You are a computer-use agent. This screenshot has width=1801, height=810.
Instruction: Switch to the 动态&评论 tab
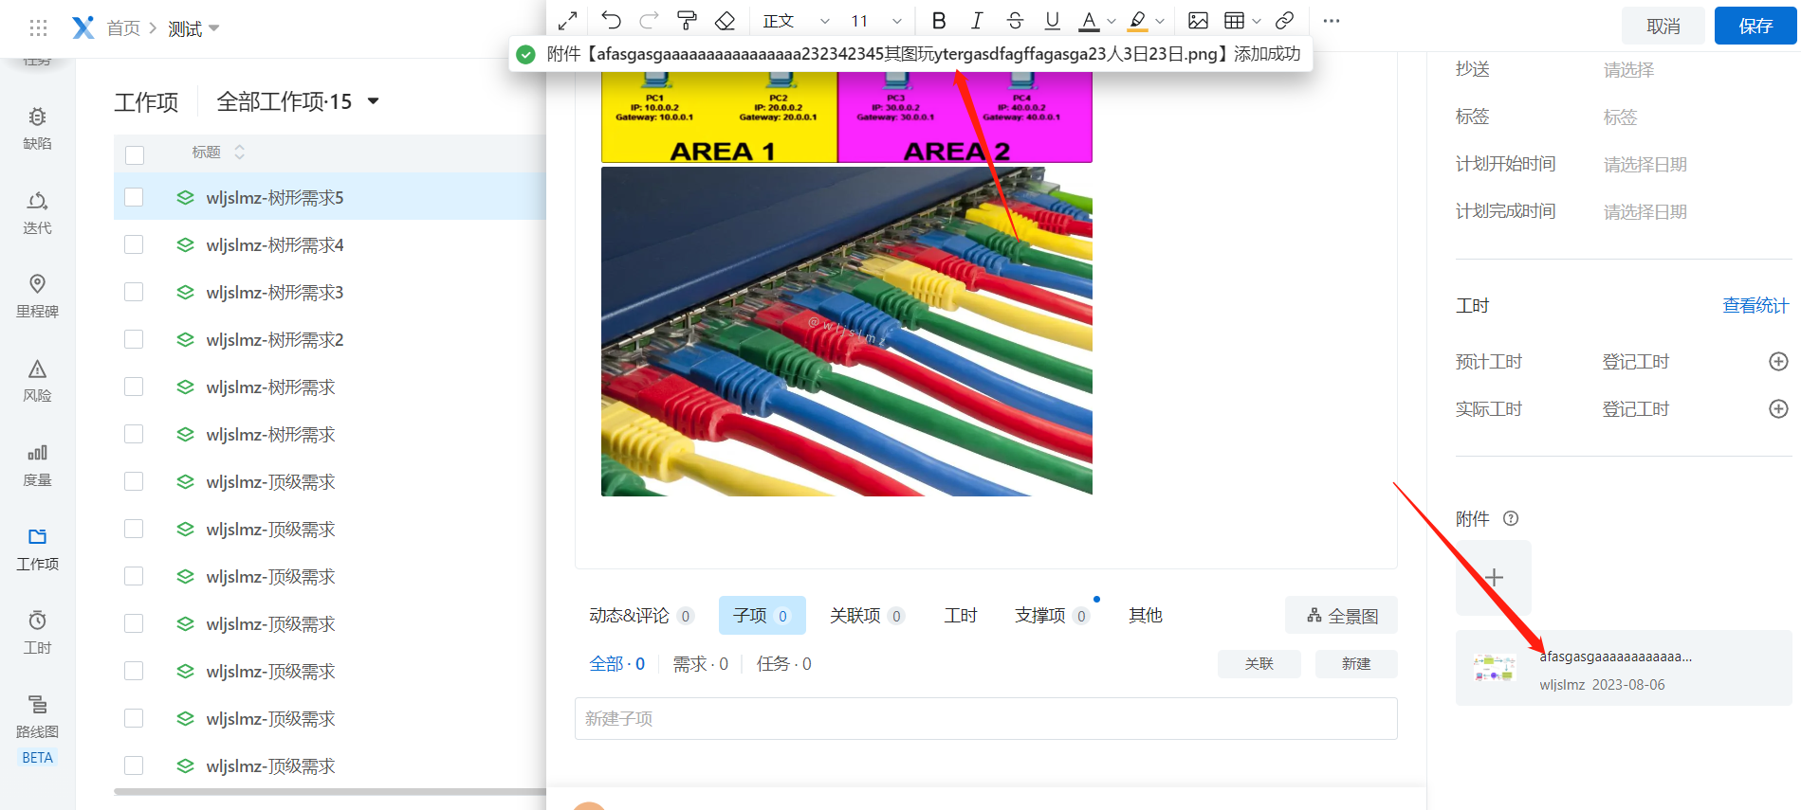coord(641,616)
